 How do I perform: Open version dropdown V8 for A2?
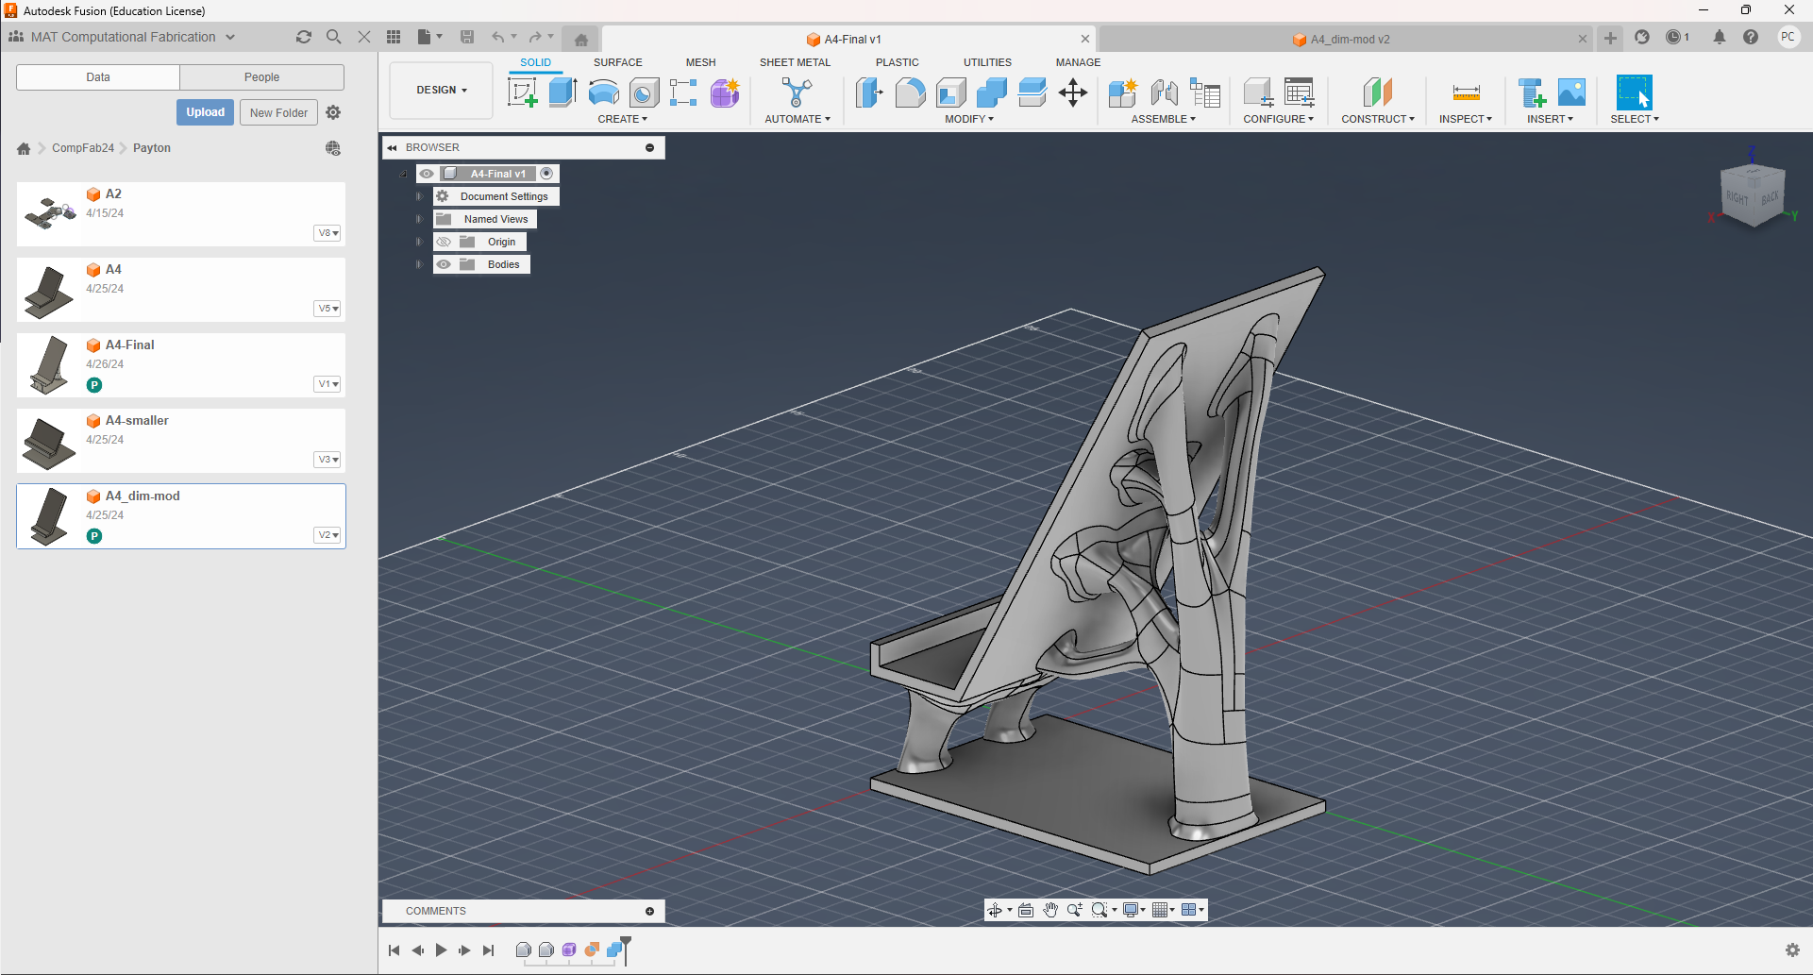point(327,233)
